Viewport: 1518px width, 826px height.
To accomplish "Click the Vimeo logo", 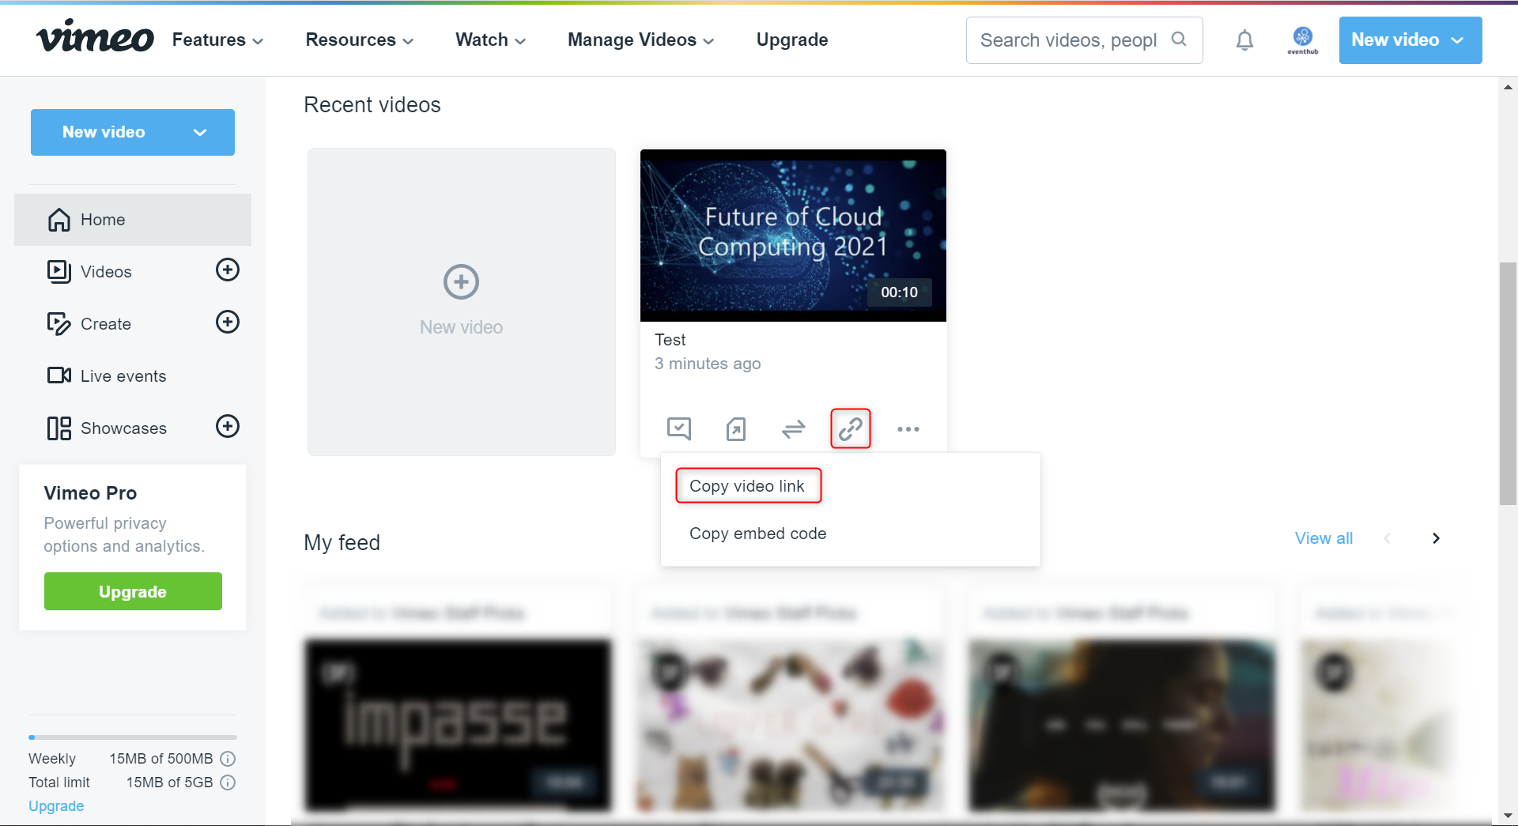I will coord(95,37).
